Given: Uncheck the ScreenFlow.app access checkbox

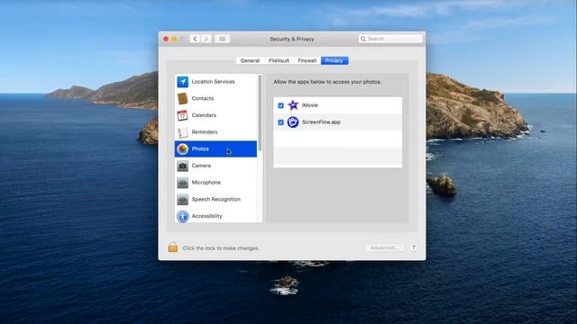Looking at the screenshot, I should click(280, 122).
